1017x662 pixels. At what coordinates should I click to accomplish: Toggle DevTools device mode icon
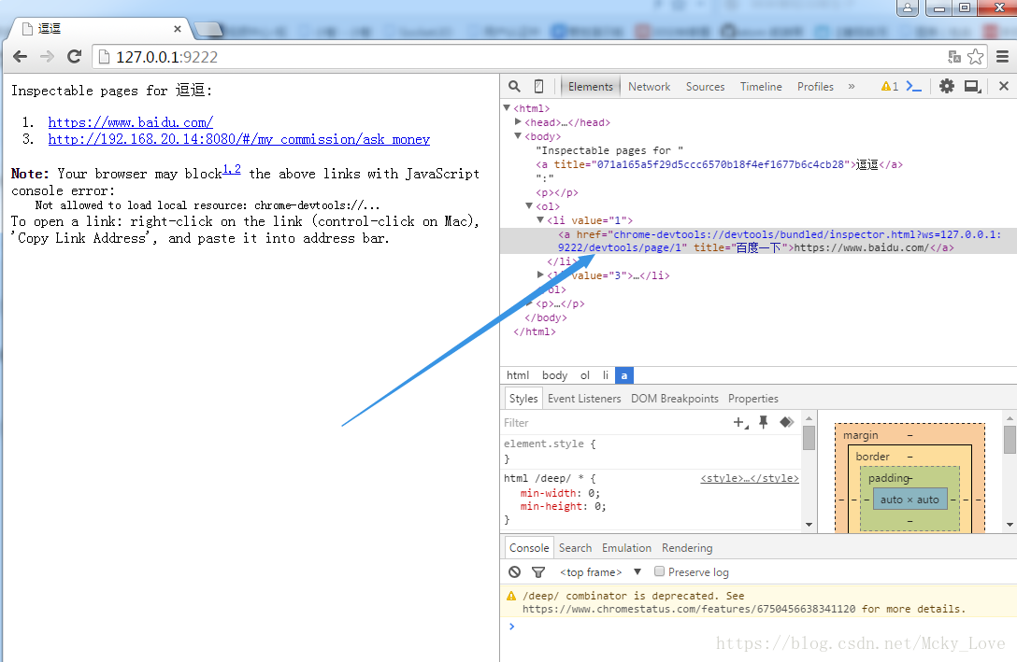click(538, 86)
